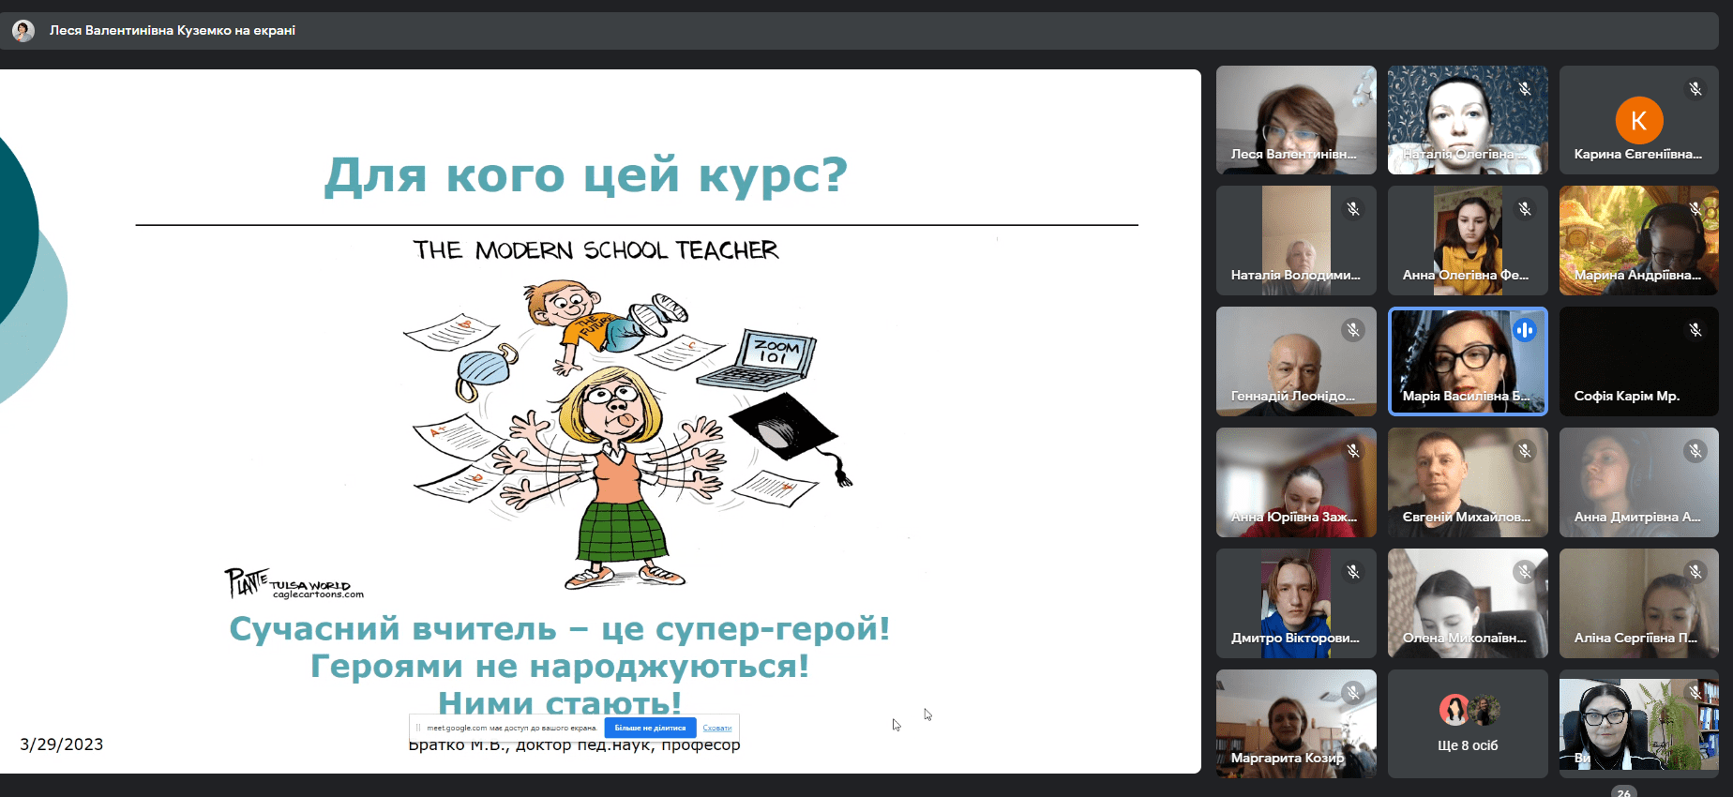Click muted mic icon on Карина Євгеніївна tile
The width and height of the screenshot is (1733, 797).
(1695, 89)
